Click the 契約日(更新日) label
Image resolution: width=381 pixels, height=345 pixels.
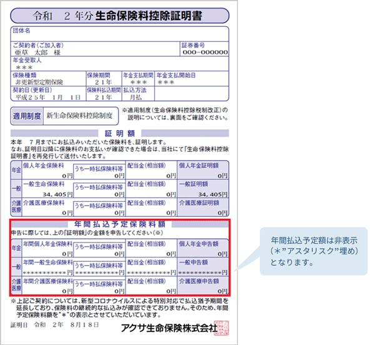coord(32,90)
